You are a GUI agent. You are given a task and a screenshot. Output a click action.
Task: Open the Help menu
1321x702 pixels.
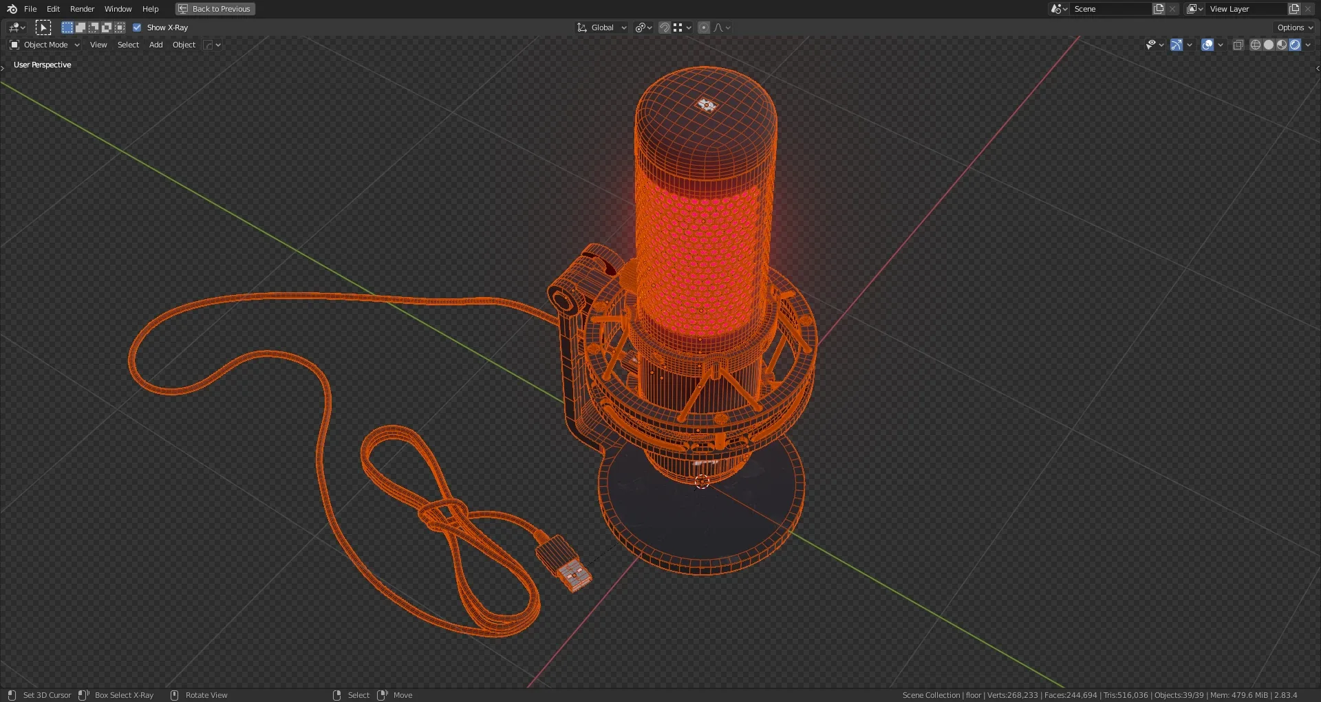tap(151, 9)
